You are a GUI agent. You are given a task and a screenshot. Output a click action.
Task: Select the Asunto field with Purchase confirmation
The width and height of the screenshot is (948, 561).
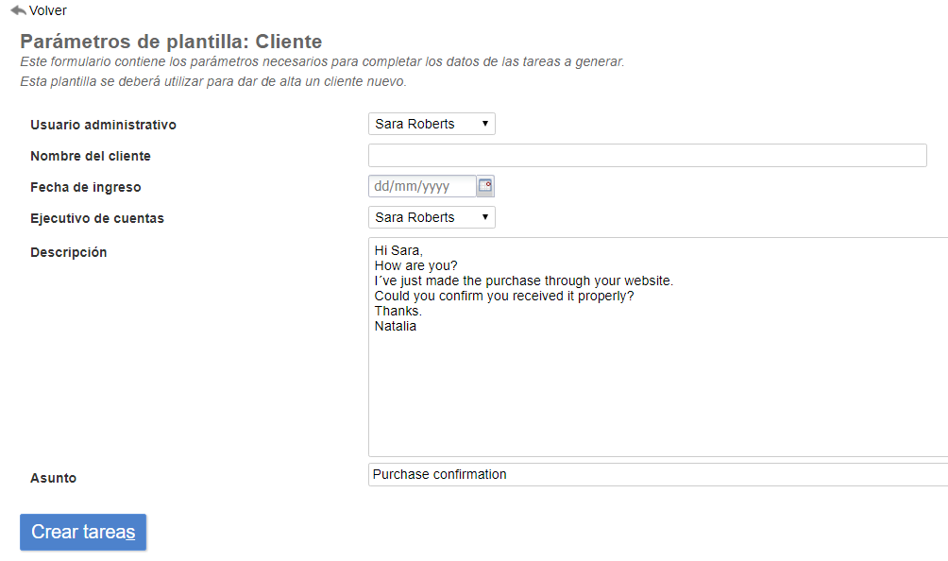click(657, 474)
